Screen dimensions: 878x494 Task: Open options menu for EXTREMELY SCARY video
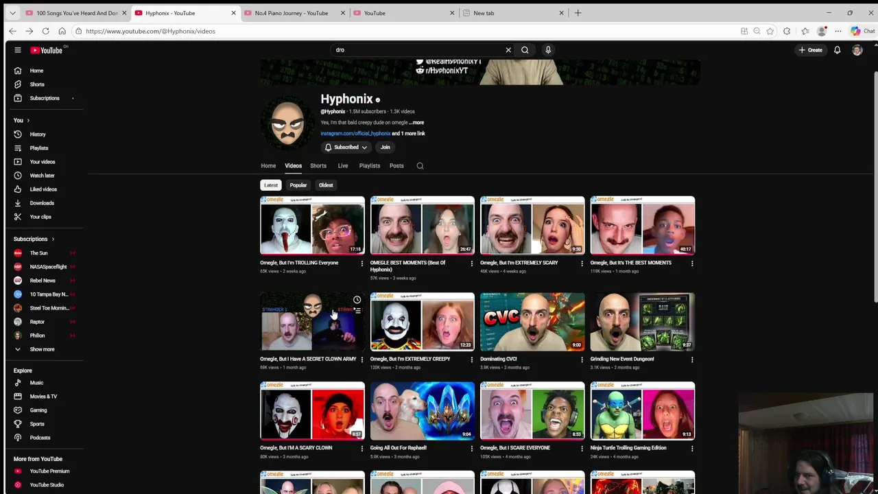[582, 263]
